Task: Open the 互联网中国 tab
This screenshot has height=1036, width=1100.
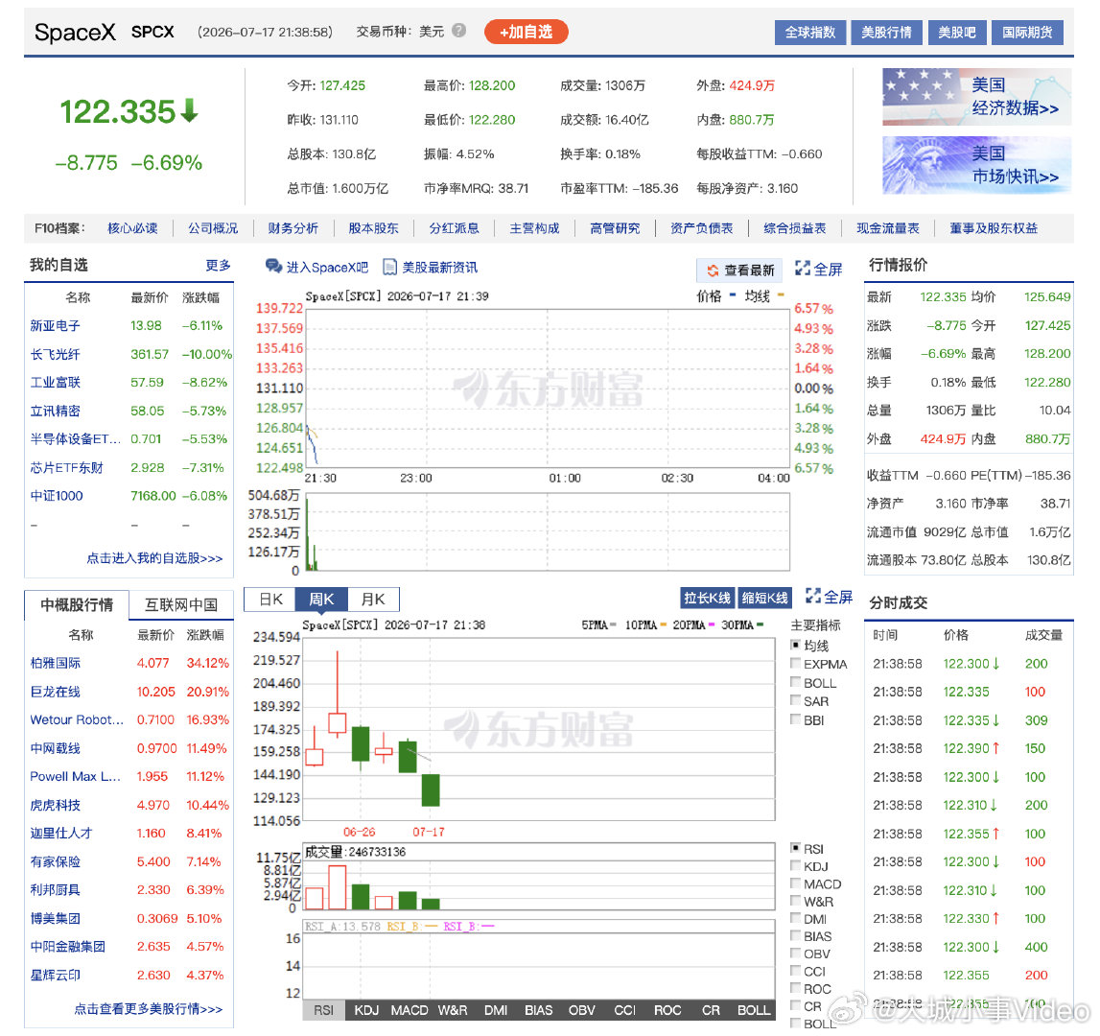Action: tap(181, 605)
